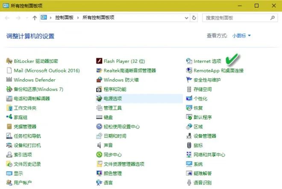Screen dimensions: 282x189
Task: Click the 索引选项 icon
Action: [9, 154]
